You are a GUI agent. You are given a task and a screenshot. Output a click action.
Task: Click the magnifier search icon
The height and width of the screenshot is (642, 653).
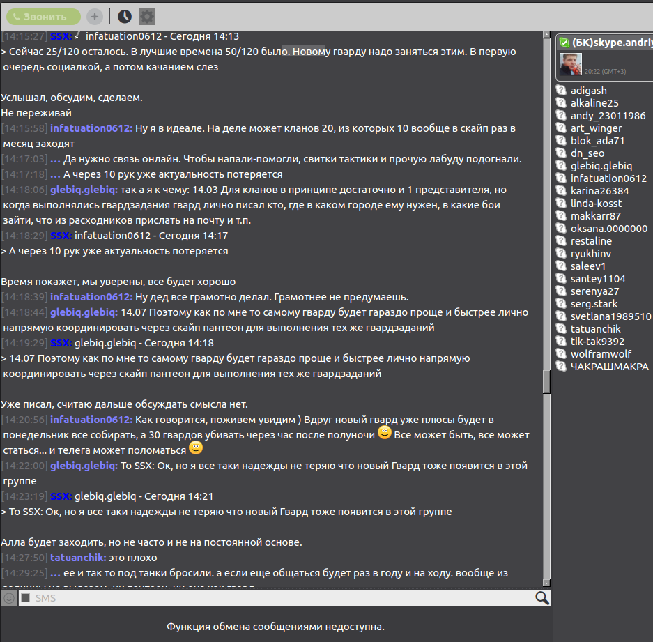click(541, 598)
